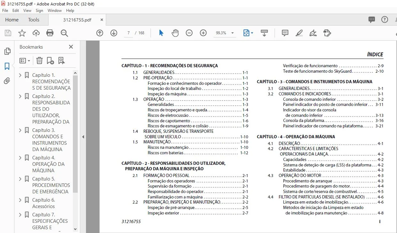Close the Bookmarks panel
Image resolution: width=397 pixels, height=233 pixels.
71,47
